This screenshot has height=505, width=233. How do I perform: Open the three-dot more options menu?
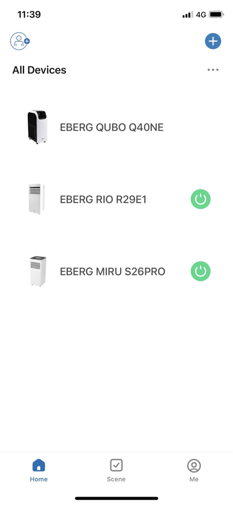tap(213, 70)
